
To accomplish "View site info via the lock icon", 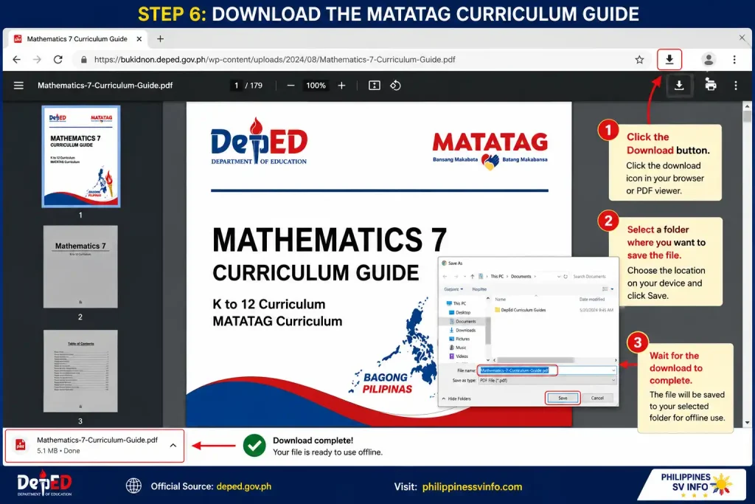I will point(84,60).
